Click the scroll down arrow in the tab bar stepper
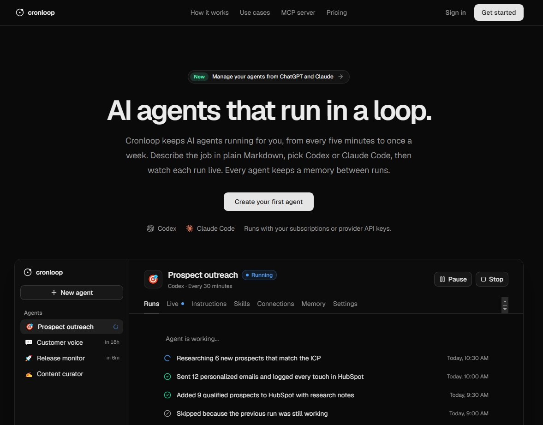Image resolution: width=543 pixels, height=425 pixels. click(505, 309)
